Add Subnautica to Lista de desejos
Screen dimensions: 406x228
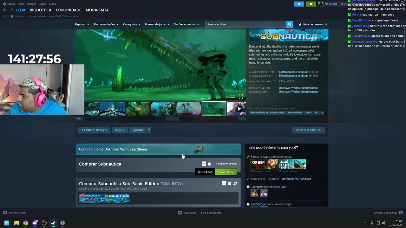pyautogui.click(x=94, y=130)
